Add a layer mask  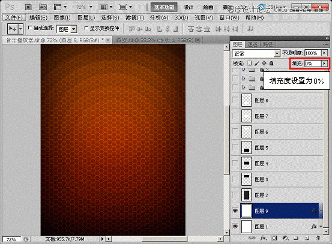tap(274, 238)
